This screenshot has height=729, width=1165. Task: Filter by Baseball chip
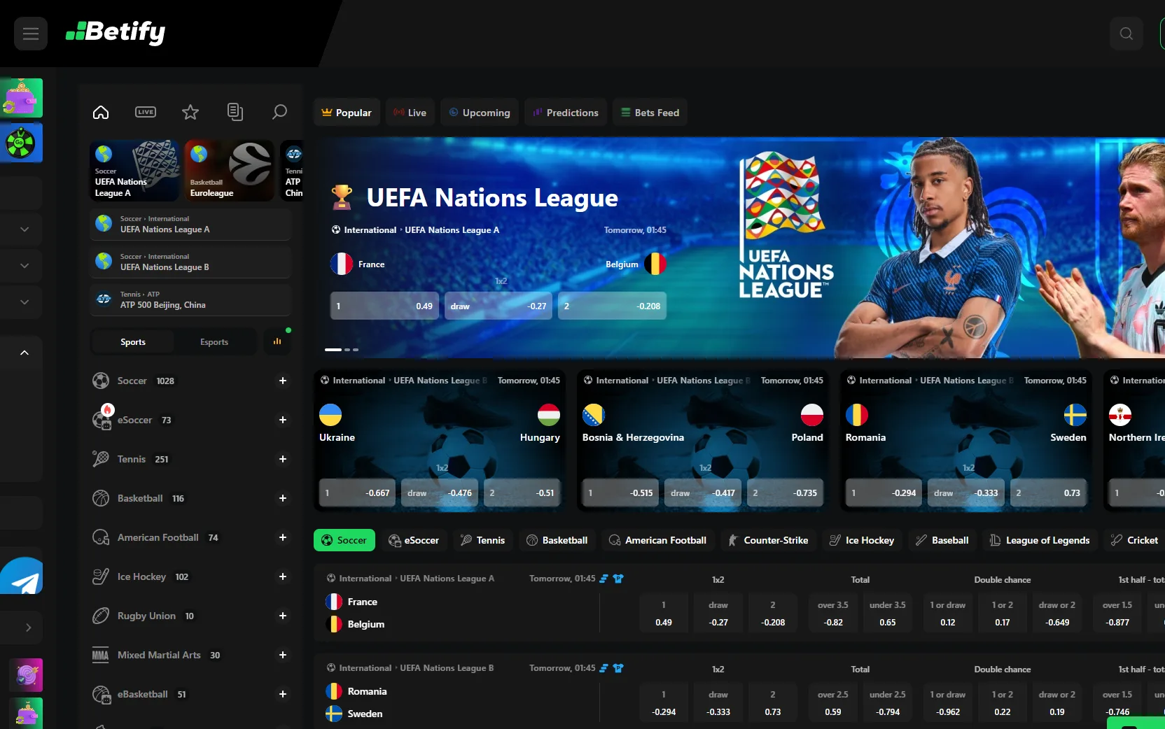[942, 540]
